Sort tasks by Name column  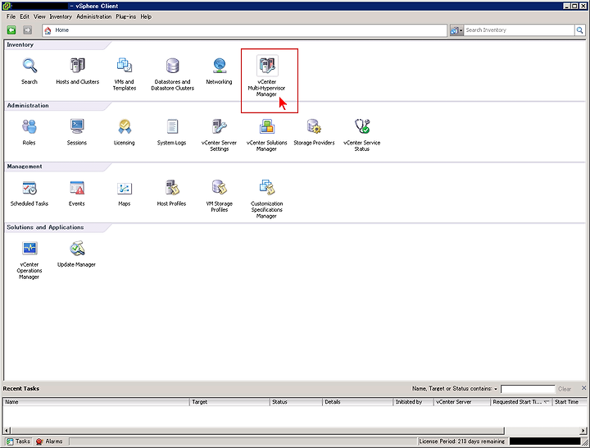click(x=97, y=402)
